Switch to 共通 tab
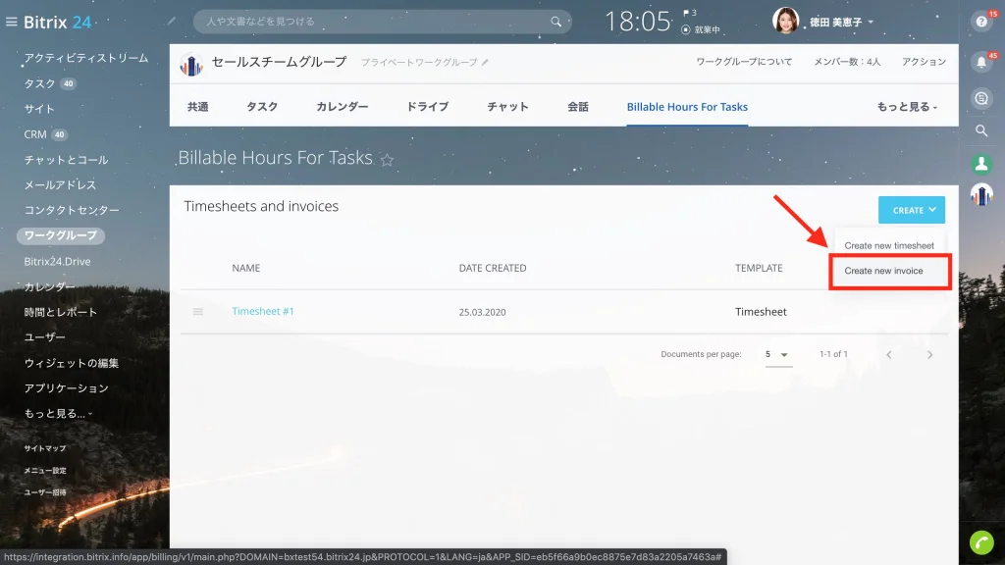Image resolution: width=1005 pixels, height=565 pixels. click(x=197, y=107)
